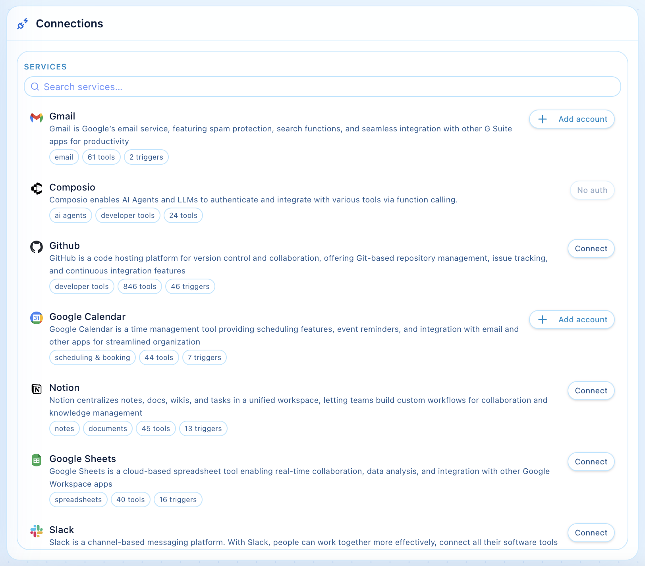Select the 2 triggers tag

pyautogui.click(x=146, y=157)
